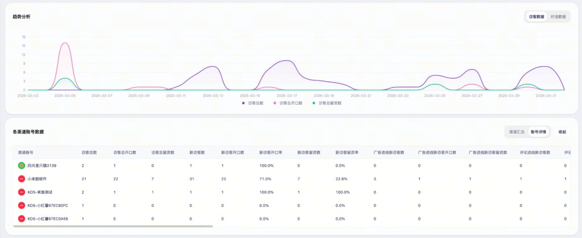Viewport: 582px width, 238px height.
Task: Click the red icon beside 小来鼓软件
Action: (x=22, y=179)
